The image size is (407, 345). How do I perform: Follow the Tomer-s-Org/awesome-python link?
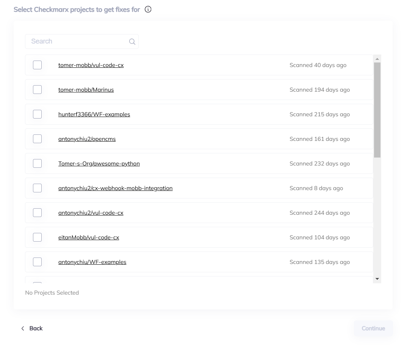[x=99, y=164]
